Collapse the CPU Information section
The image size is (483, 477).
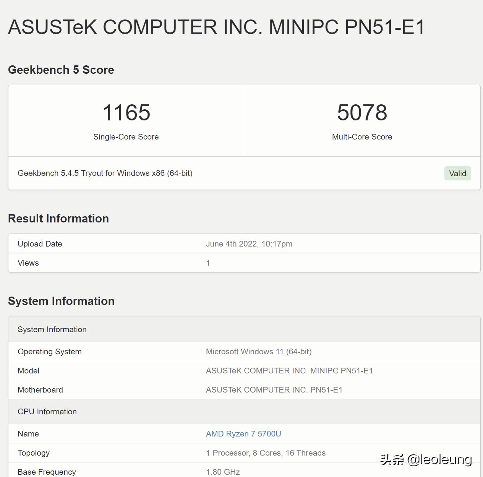coord(47,412)
